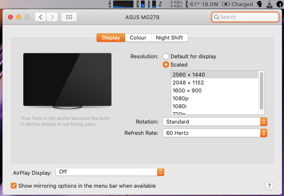Show all preferences with the grid icon
This screenshot has height=196, width=284.
pos(69,17)
